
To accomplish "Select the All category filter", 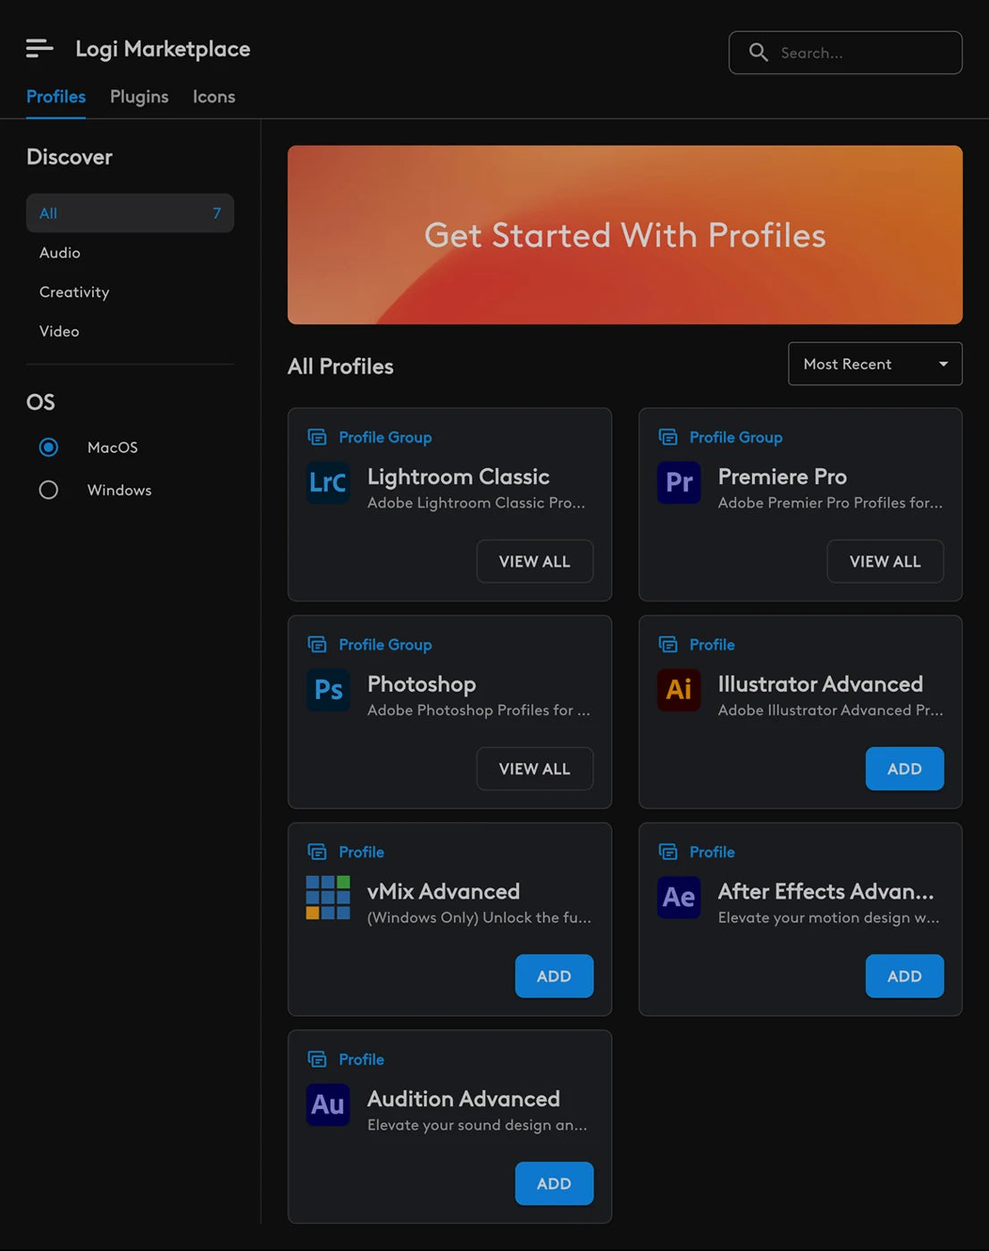I will (x=130, y=213).
